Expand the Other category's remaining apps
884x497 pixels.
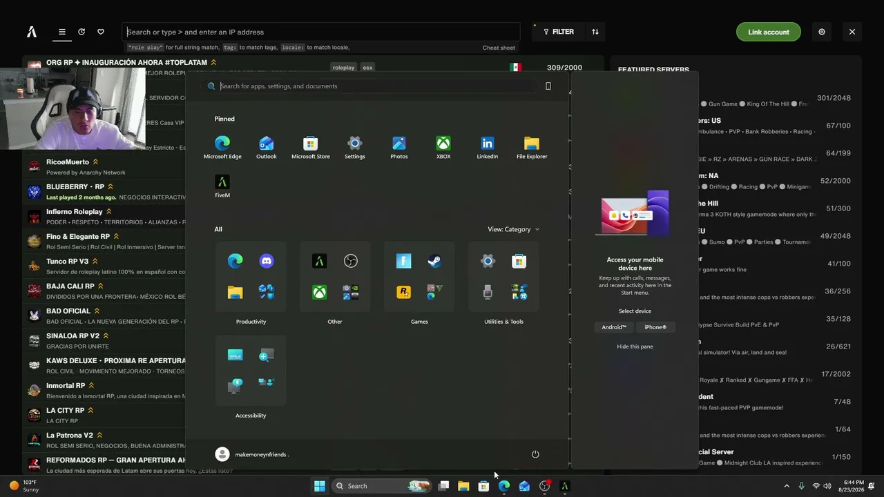tap(351, 292)
